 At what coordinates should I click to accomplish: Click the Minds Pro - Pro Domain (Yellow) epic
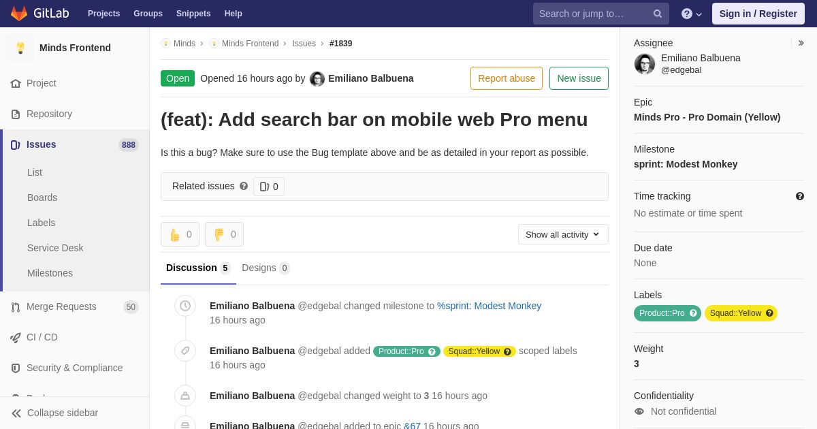(x=707, y=117)
